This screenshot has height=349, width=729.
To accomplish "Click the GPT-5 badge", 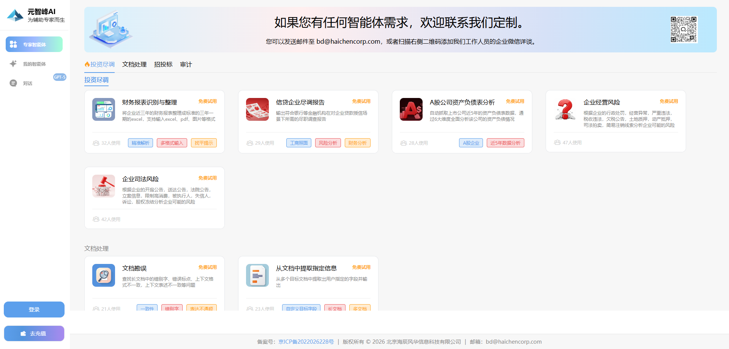I will point(60,77).
